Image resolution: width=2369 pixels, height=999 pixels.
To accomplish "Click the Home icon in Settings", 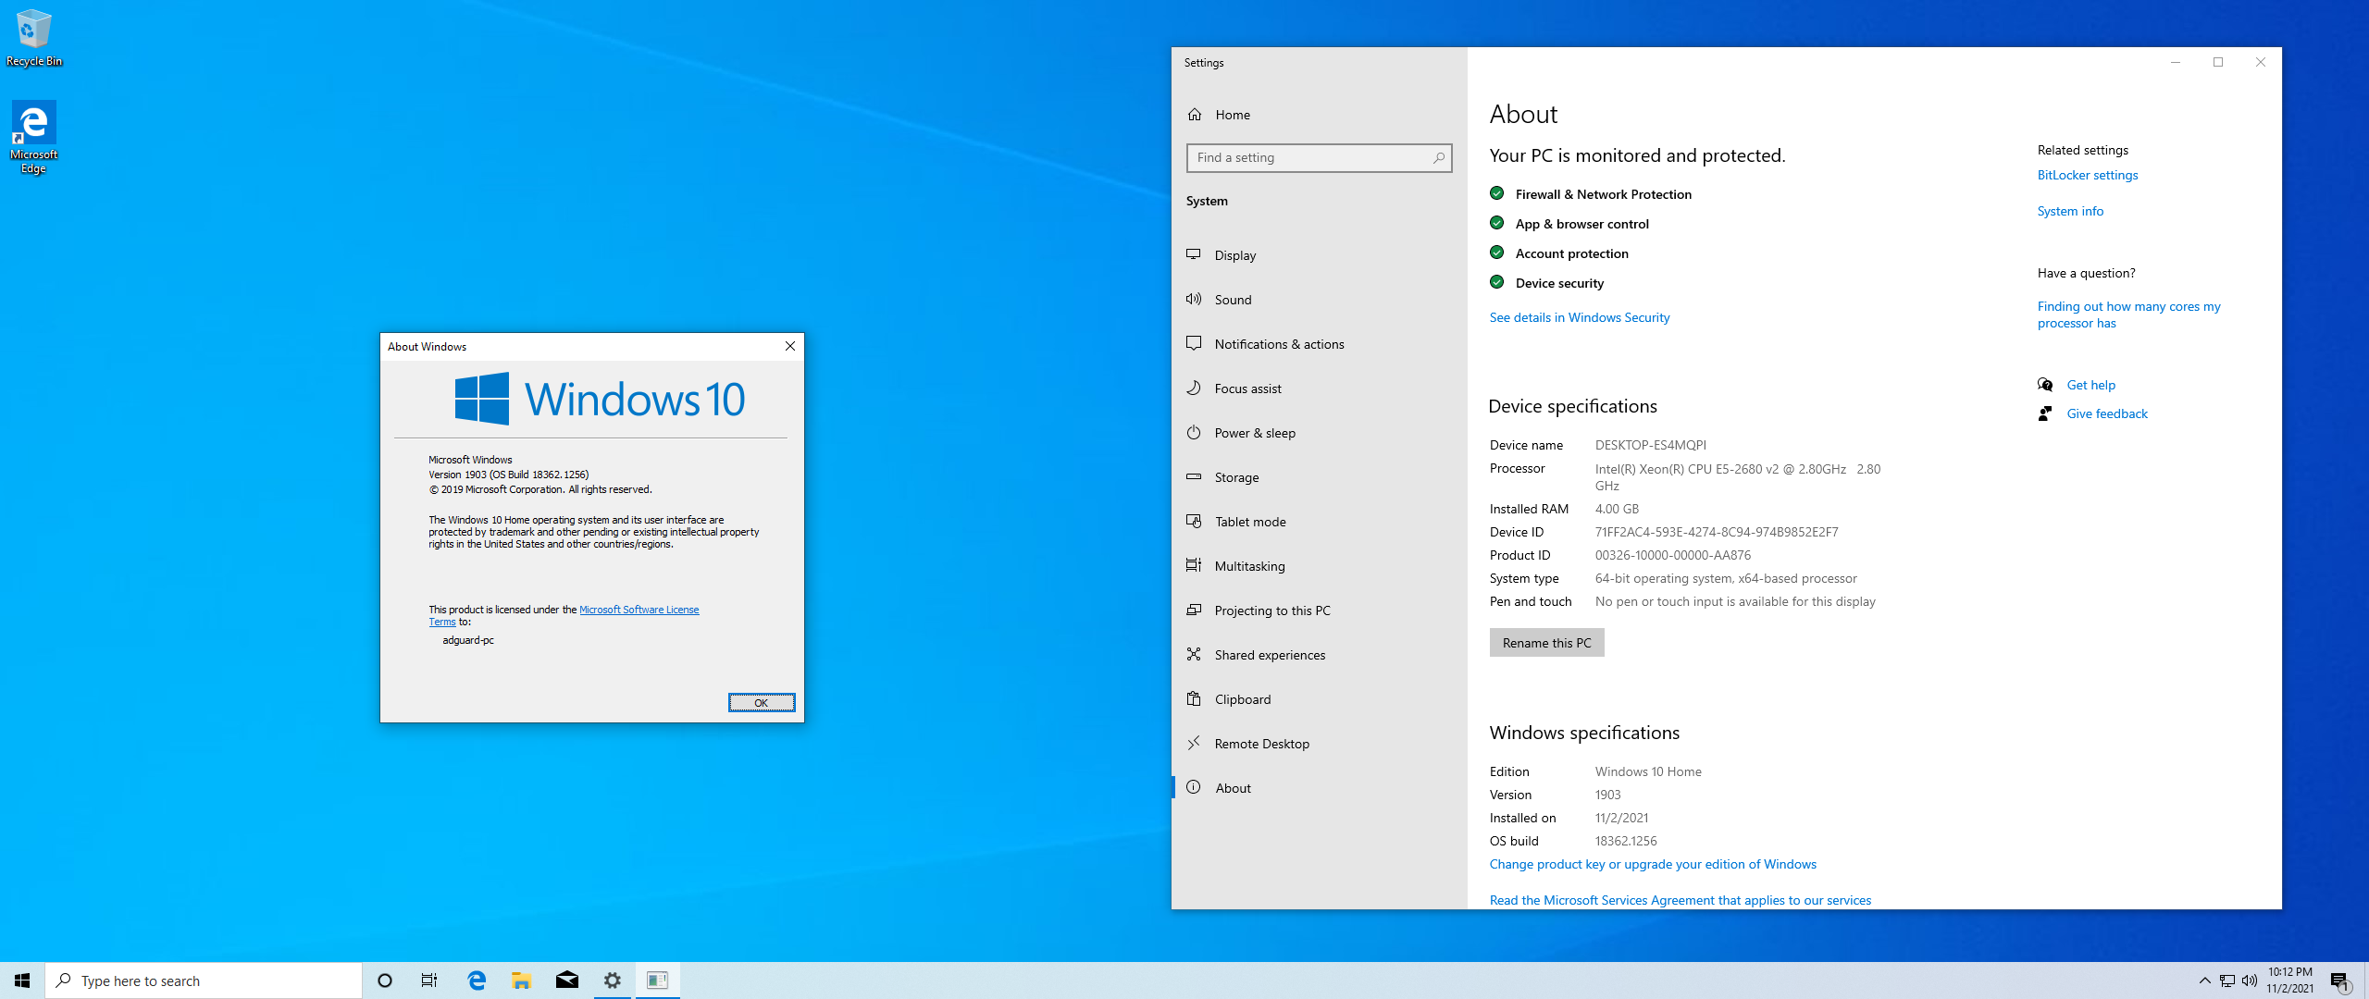I will 1195,115.
